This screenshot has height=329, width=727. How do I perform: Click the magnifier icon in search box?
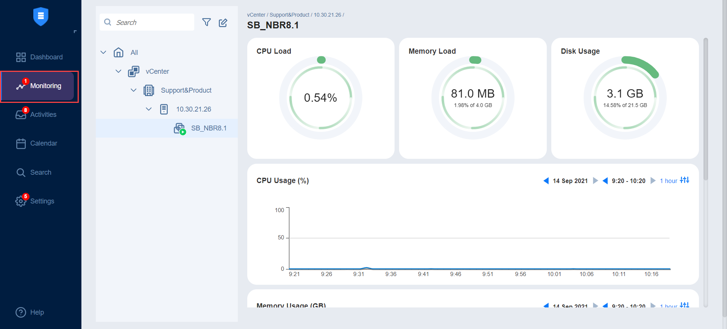tap(108, 22)
